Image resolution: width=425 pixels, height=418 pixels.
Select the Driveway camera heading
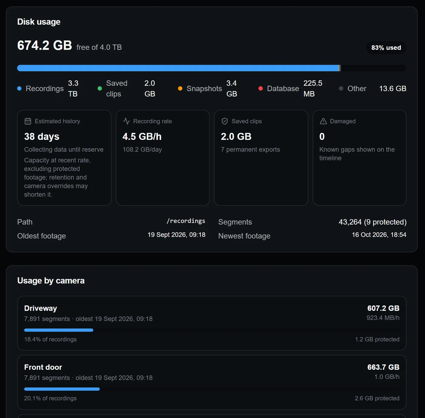(x=41, y=308)
